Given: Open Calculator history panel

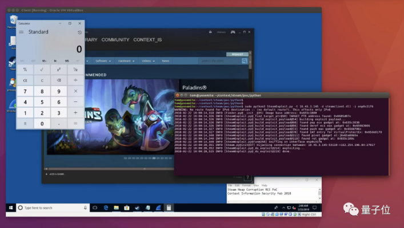Looking at the screenshot, I should tap(79, 32).
